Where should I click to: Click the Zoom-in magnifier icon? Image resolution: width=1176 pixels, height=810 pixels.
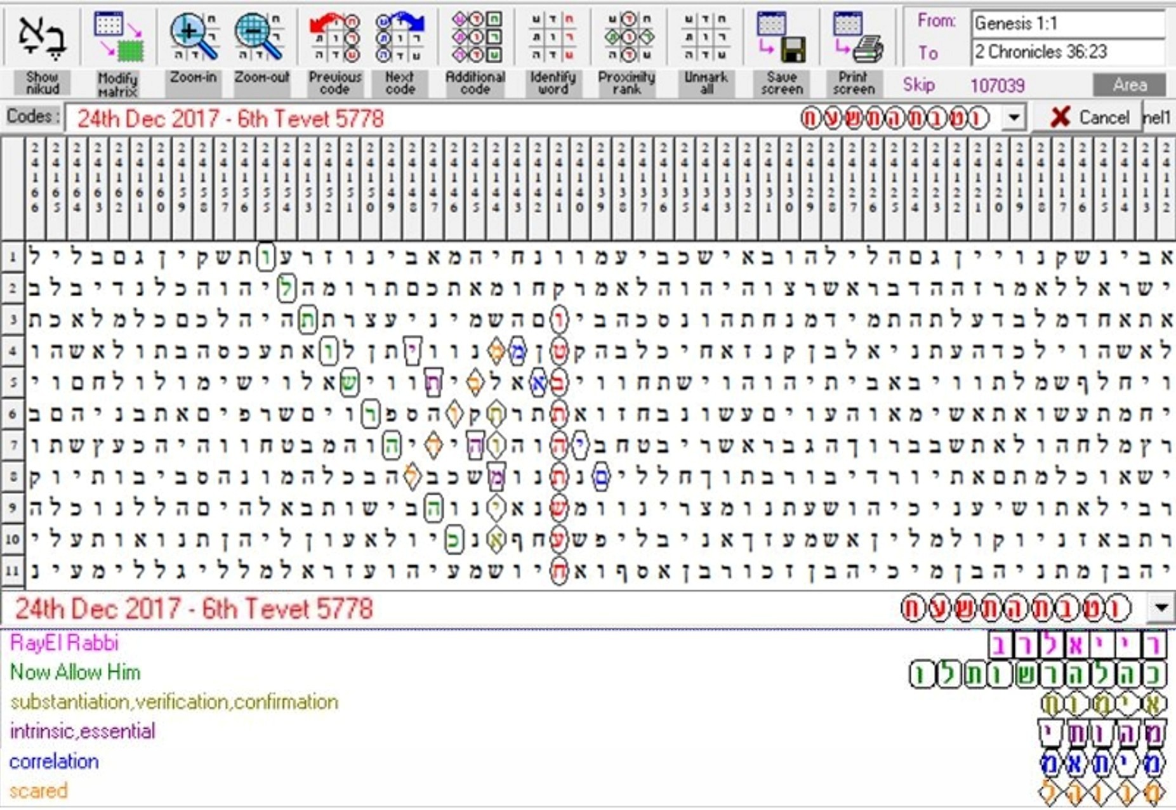pyautogui.click(x=194, y=37)
